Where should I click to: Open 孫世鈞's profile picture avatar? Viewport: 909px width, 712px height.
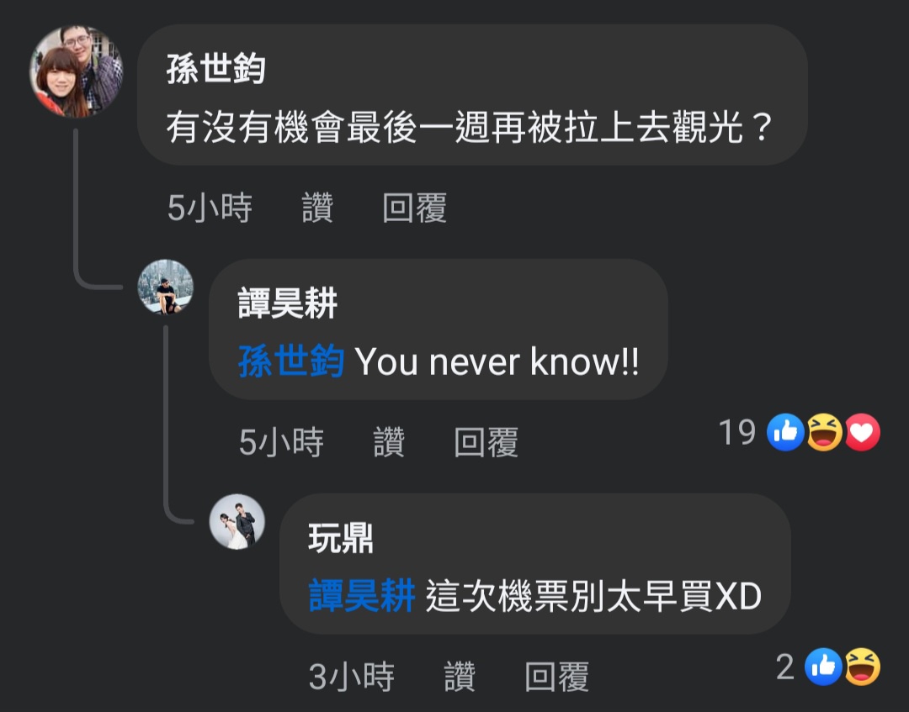pos(76,71)
